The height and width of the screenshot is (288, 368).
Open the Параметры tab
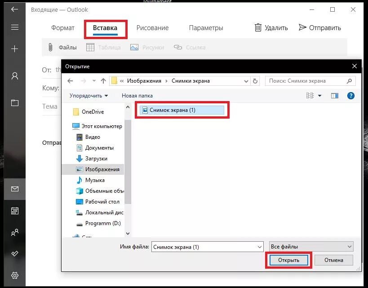click(x=206, y=28)
